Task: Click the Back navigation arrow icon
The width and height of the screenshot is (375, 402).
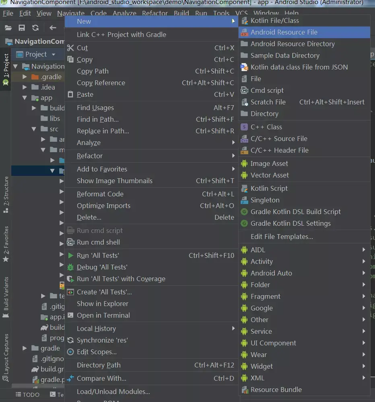Action: 54,27
